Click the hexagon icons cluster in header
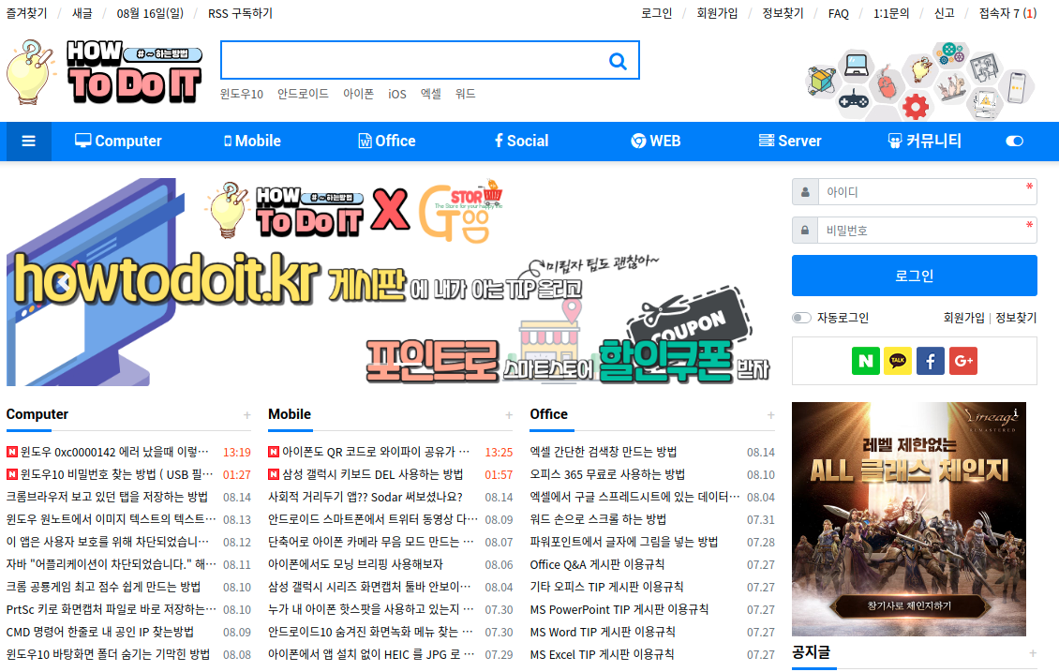Image resolution: width=1059 pixels, height=672 pixels. [920, 80]
